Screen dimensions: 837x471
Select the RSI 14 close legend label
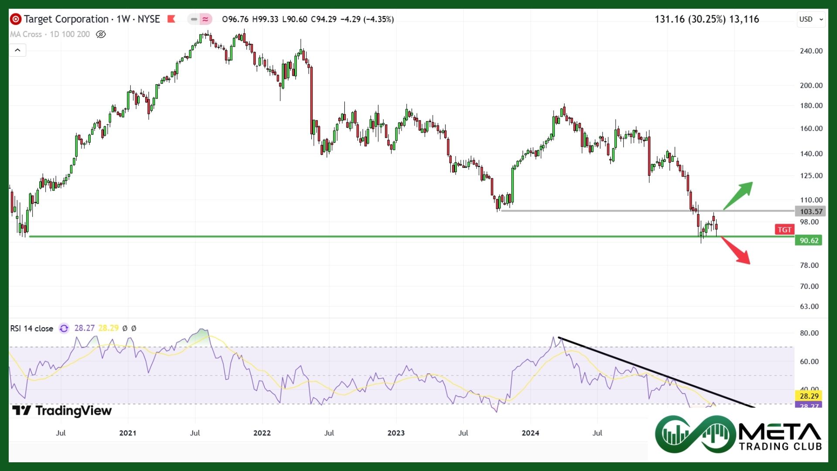click(32, 328)
